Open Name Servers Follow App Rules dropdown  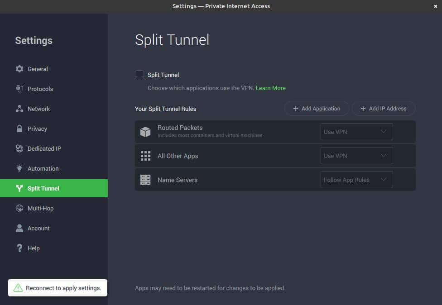[356, 180]
